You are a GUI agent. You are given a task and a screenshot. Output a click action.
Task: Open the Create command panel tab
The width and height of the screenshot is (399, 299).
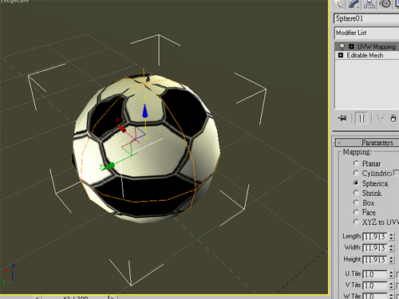(x=338, y=4)
